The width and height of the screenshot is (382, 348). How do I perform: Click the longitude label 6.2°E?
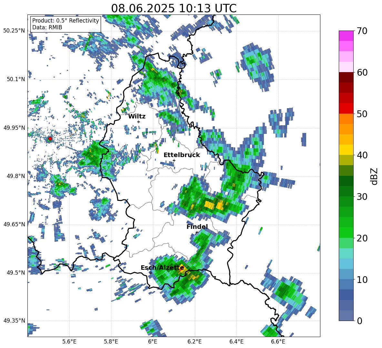tap(195, 342)
